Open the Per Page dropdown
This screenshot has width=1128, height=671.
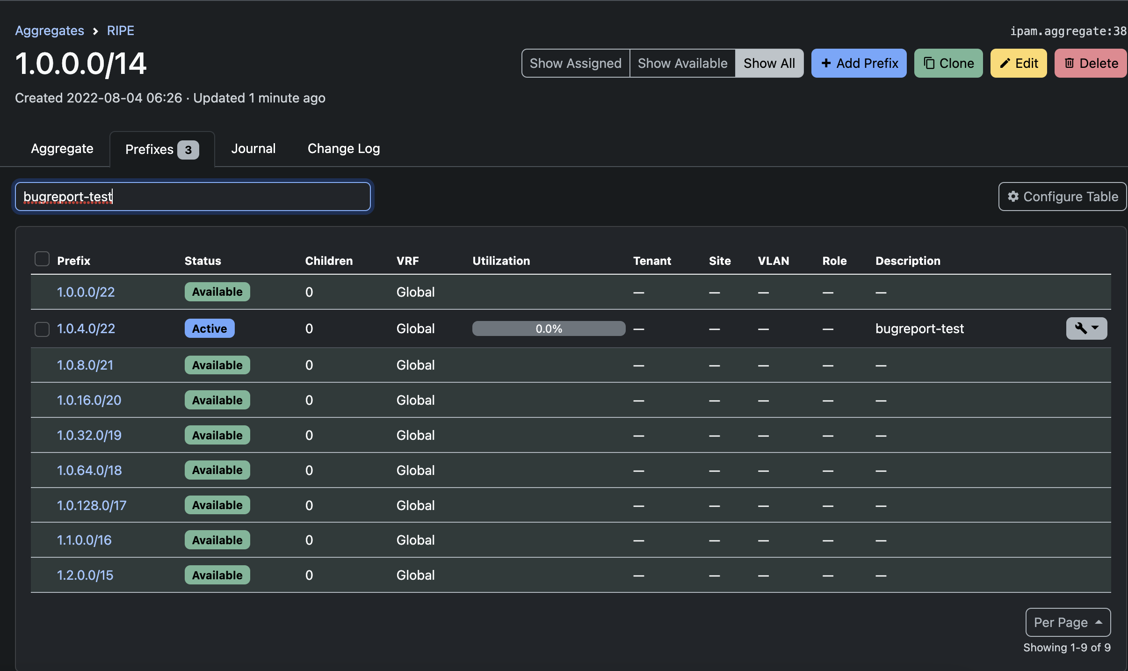point(1068,622)
